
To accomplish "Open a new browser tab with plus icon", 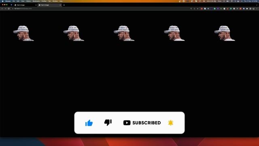I will click(x=64, y=5).
